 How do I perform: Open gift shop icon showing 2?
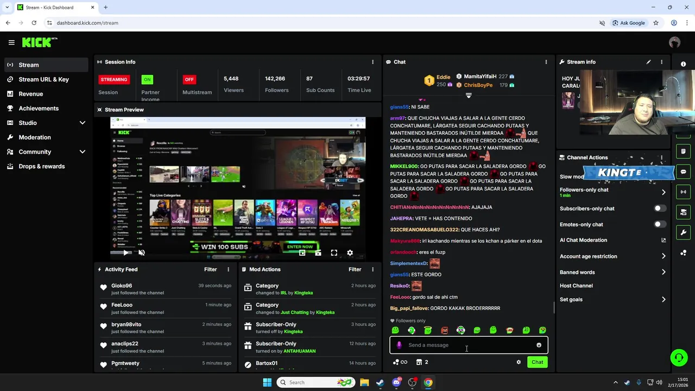click(x=422, y=362)
